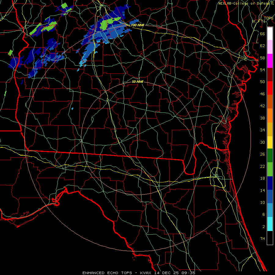275x275 pixels.
Task: Click the navy blue legend swatch
Action: click(270, 183)
